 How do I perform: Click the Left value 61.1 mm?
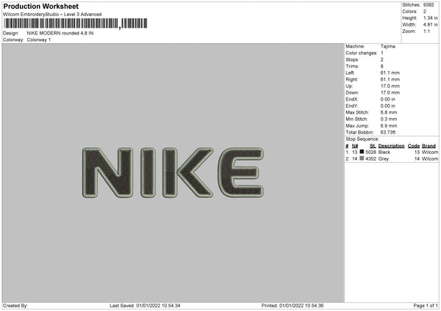(390, 73)
